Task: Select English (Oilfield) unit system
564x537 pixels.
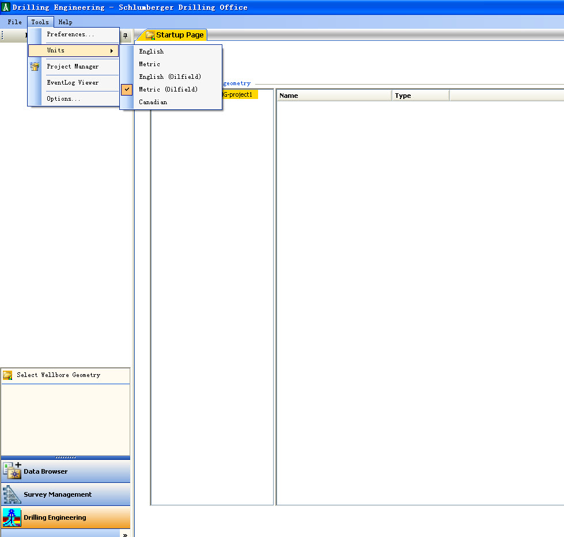Action: [x=171, y=77]
